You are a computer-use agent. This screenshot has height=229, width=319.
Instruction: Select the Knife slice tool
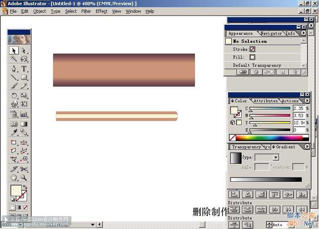click(14, 169)
